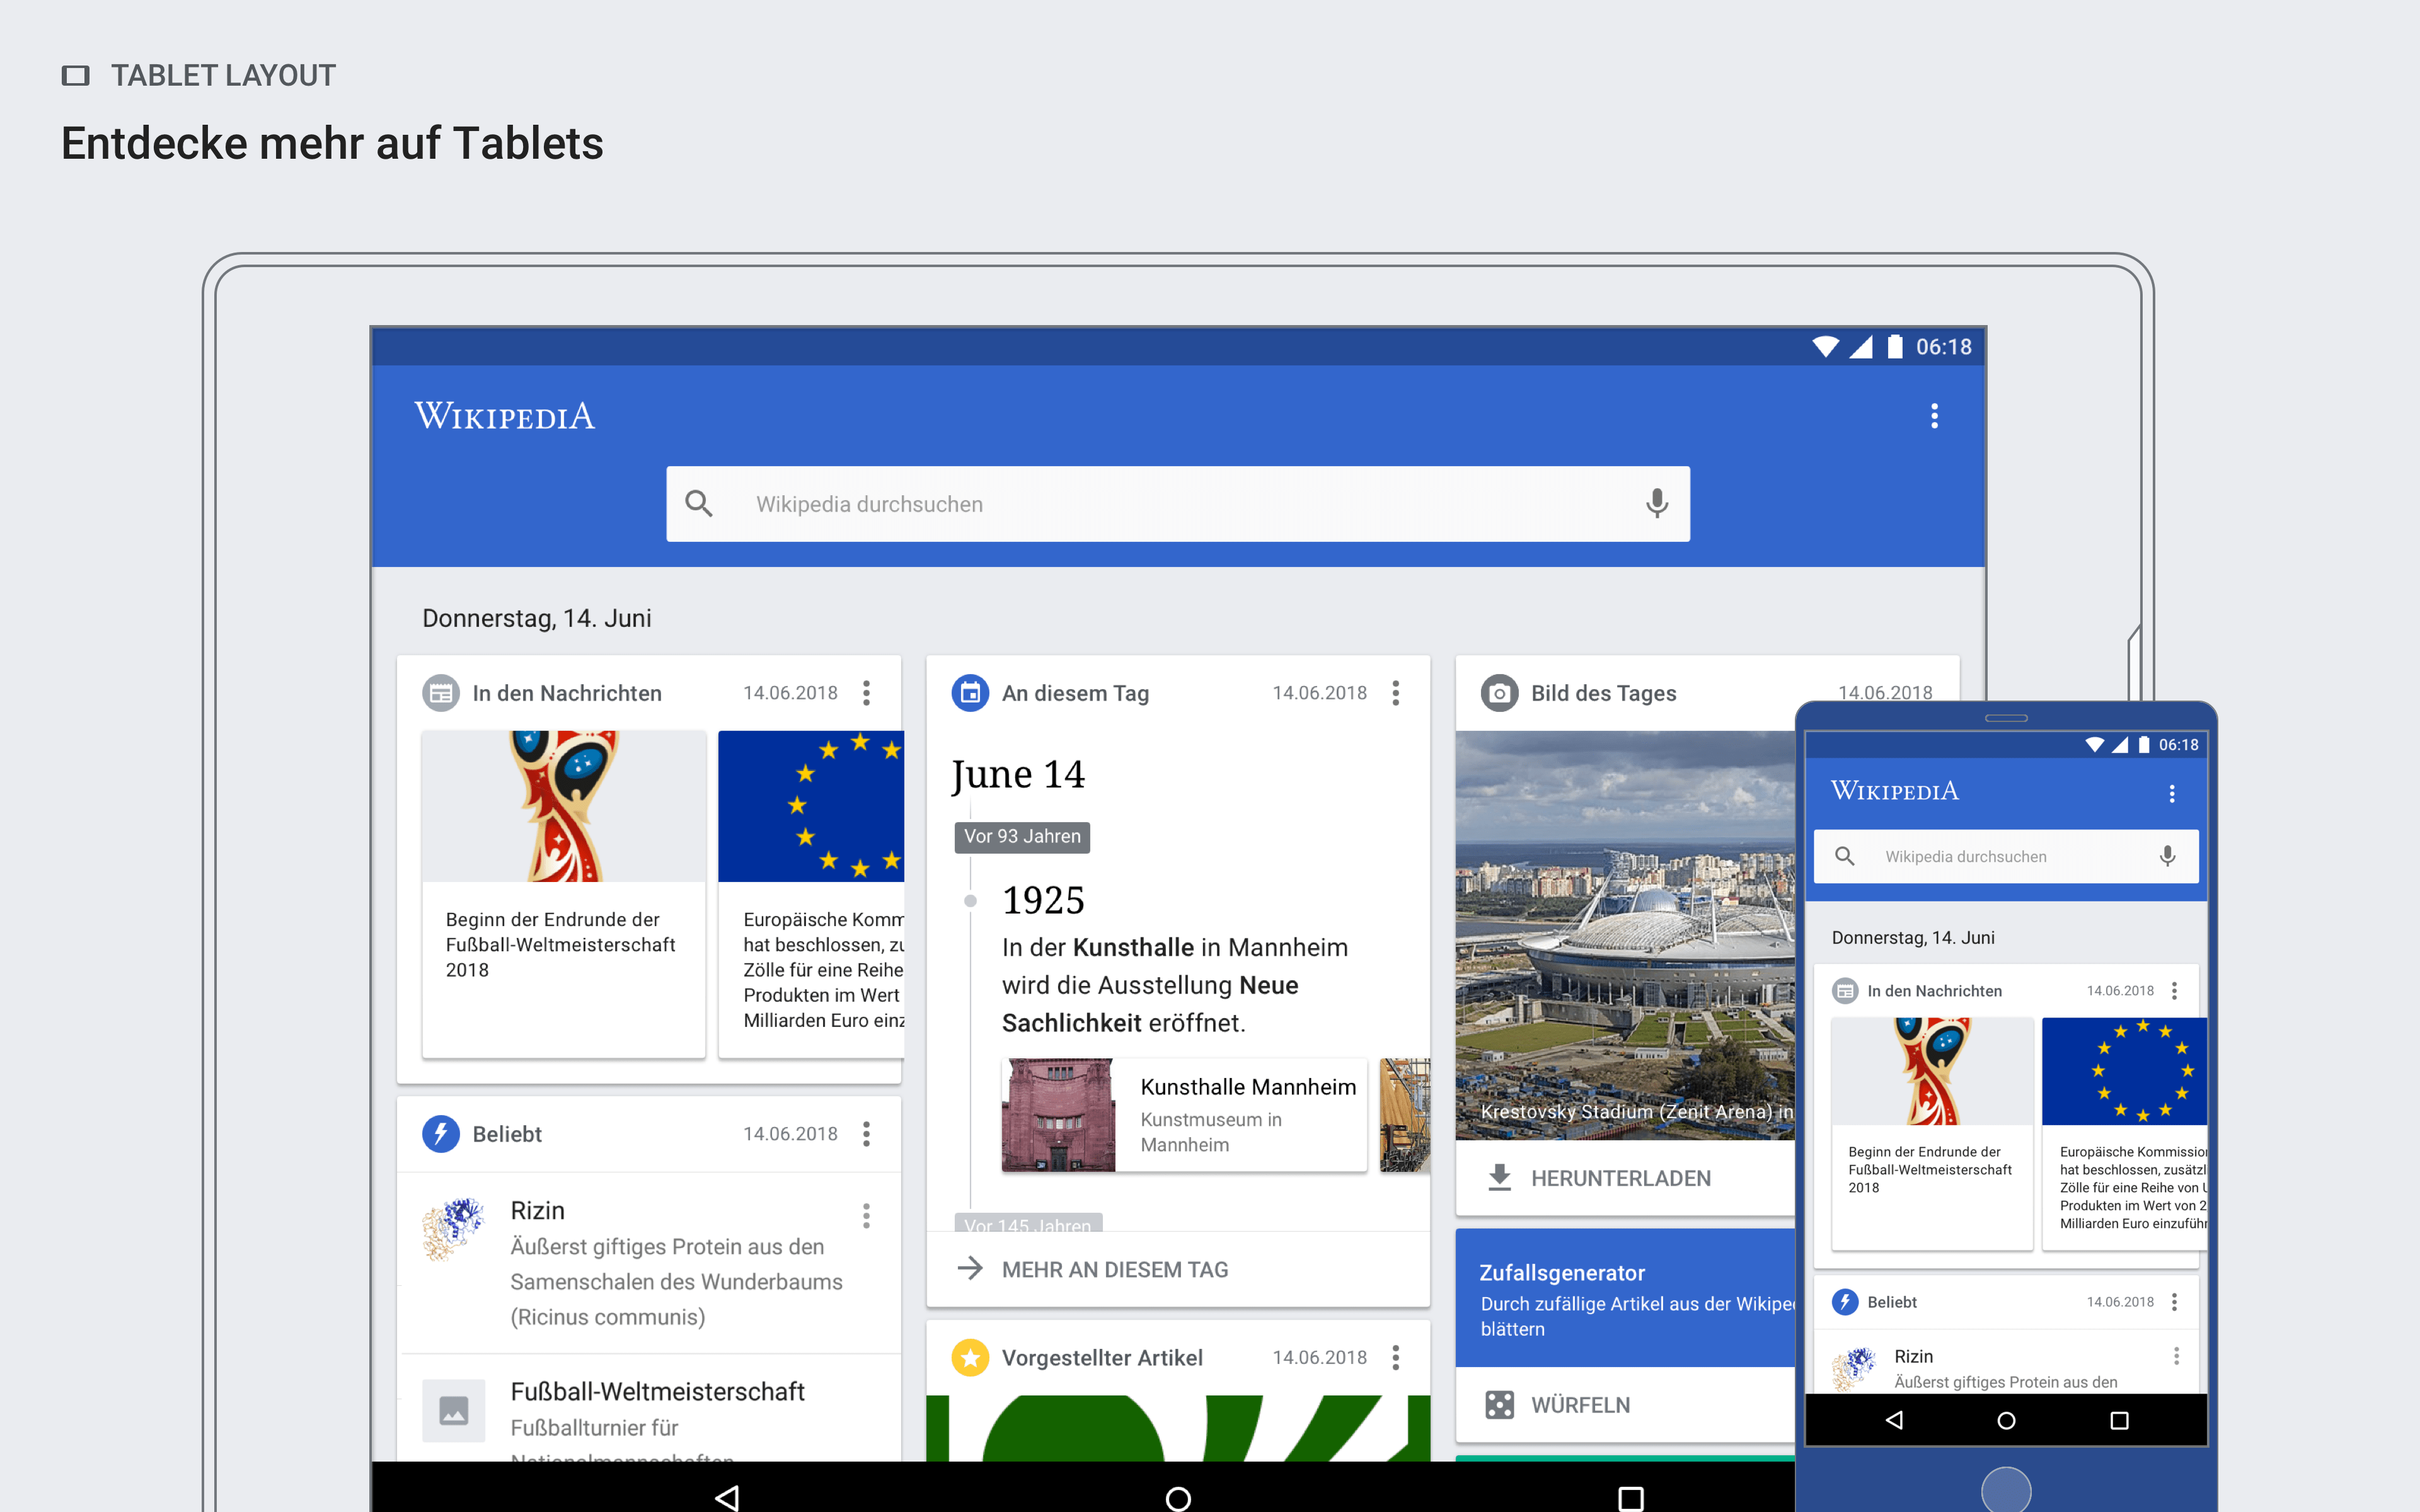
Task: Open the tablet app overflow menu
Action: point(1935,416)
